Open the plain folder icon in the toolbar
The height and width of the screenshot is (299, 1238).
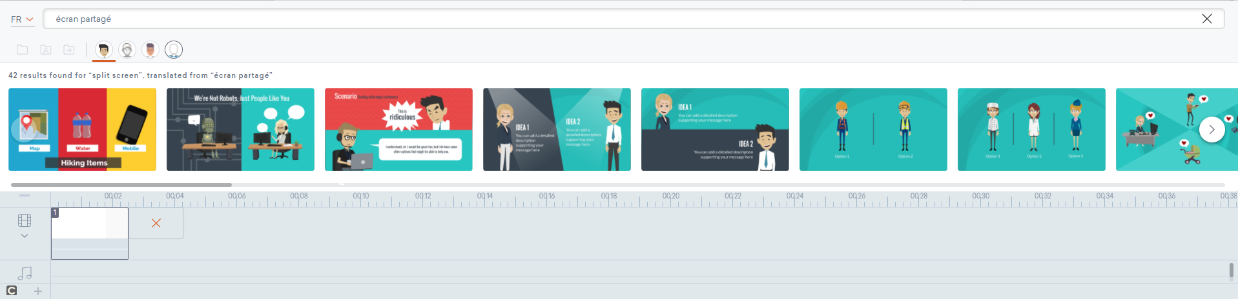coord(23,50)
